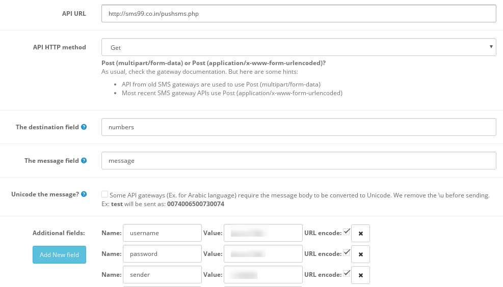
Task: Remove the password additional field
Action: point(360,254)
